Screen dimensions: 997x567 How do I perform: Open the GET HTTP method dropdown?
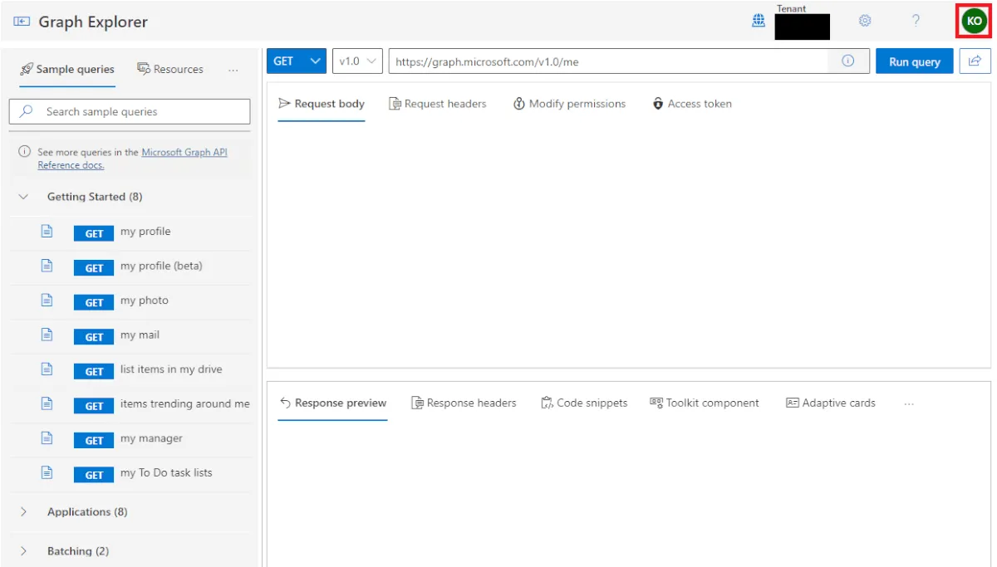click(297, 61)
